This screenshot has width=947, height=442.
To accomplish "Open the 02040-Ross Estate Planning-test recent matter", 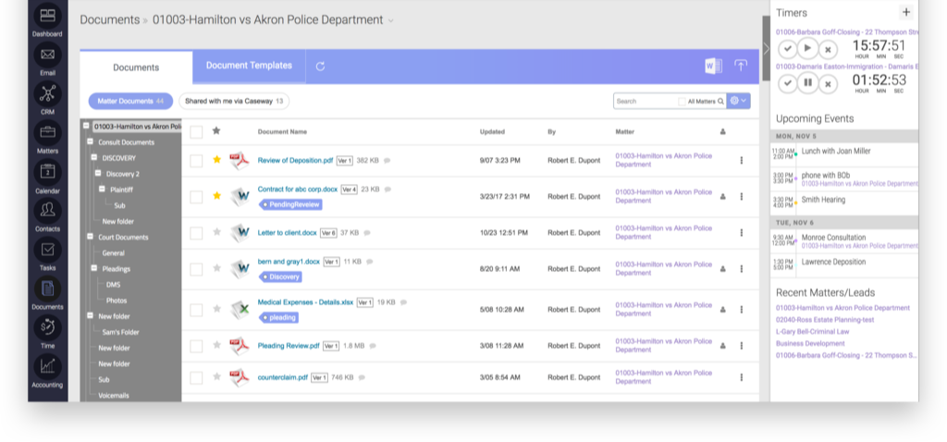I will point(825,320).
